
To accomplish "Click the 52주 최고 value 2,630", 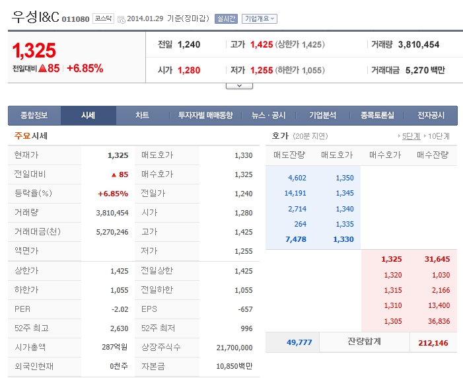I will coord(120,328).
